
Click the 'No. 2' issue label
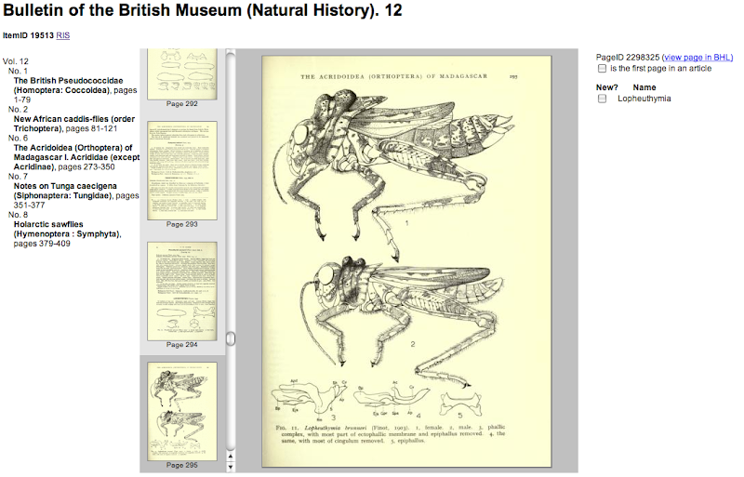18,109
